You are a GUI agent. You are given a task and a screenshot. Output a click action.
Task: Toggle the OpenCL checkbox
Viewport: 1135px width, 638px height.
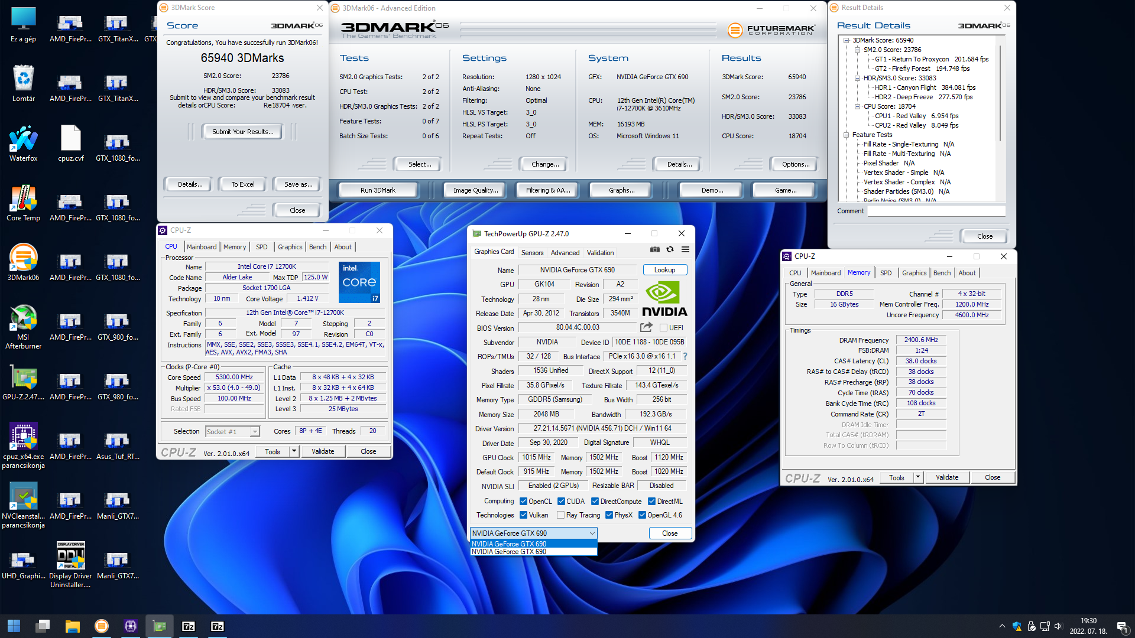[x=523, y=502]
